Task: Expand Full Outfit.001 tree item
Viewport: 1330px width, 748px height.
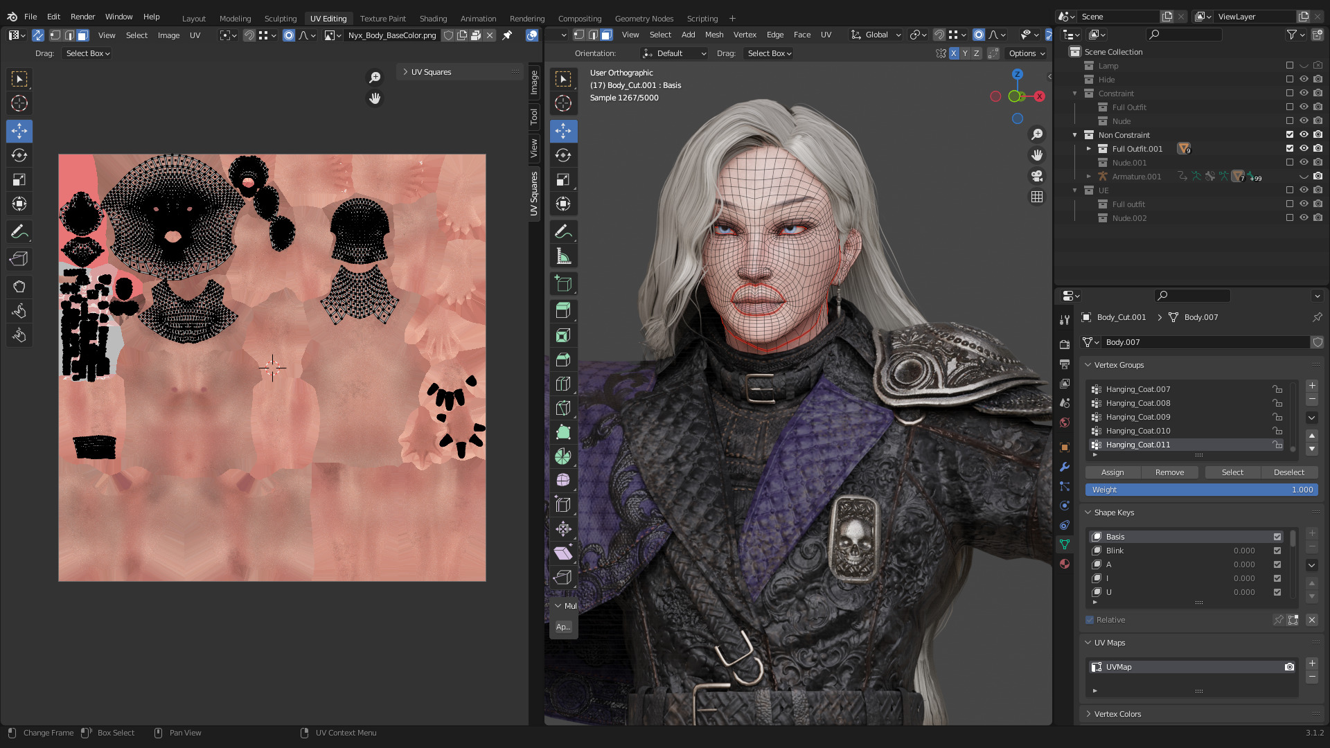Action: coord(1089,148)
